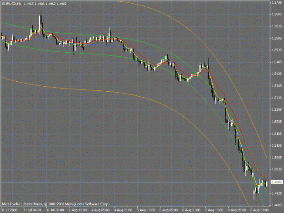Click price scale value 1.5085
Image resolution: width=284 pixels, height=213 pixels.
[277, 158]
